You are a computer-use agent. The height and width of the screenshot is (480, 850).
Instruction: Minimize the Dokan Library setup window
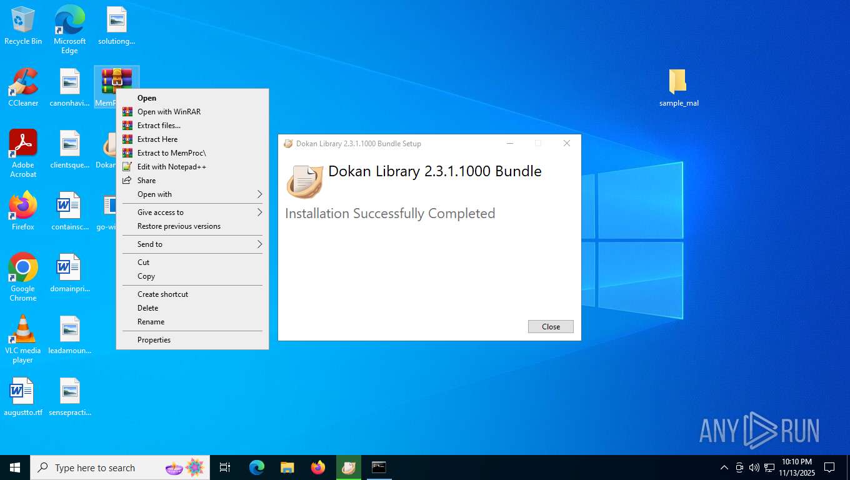click(510, 143)
